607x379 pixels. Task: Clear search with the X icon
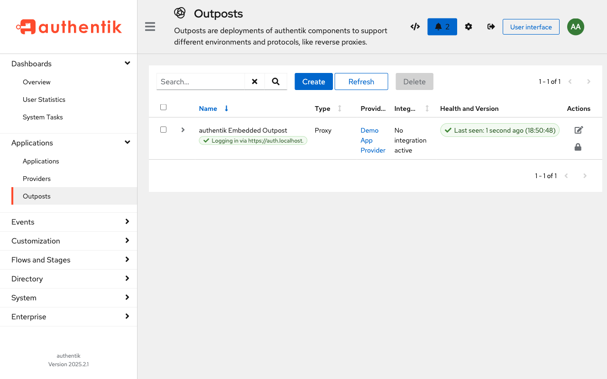pos(255,81)
